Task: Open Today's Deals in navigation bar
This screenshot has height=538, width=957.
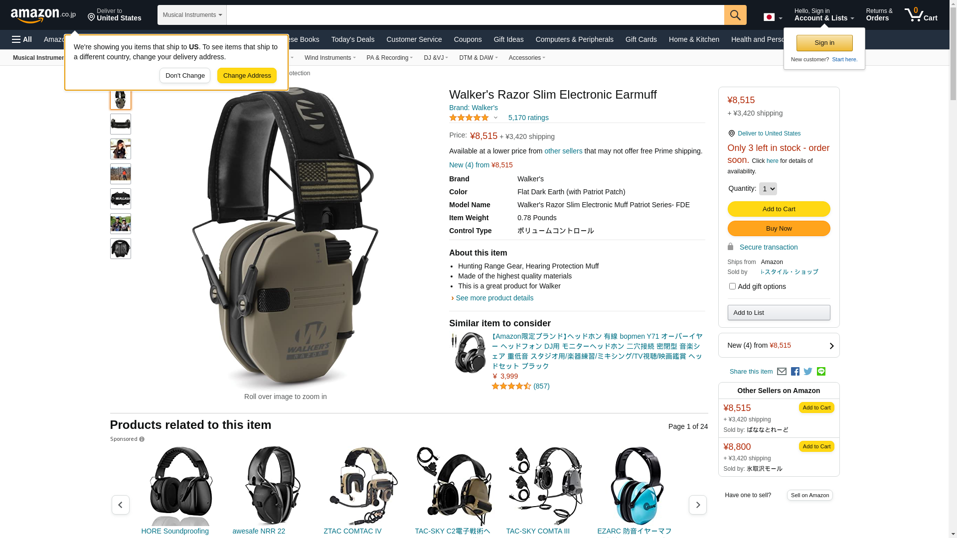Action: (353, 39)
